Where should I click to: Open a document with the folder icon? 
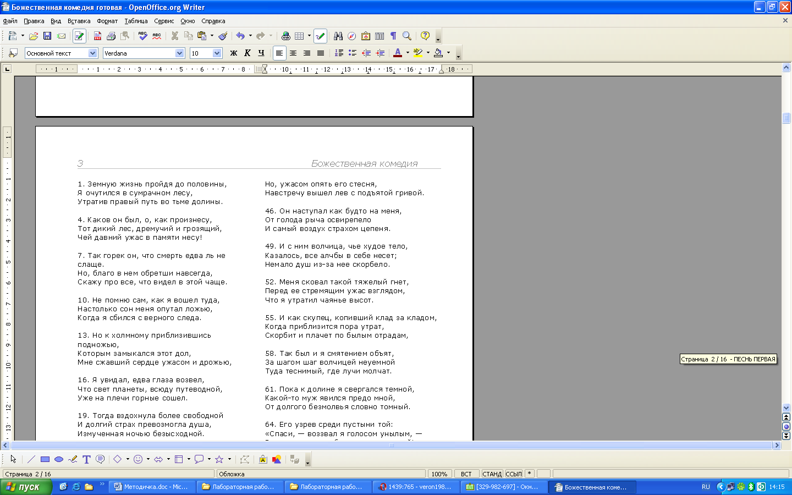[34, 36]
